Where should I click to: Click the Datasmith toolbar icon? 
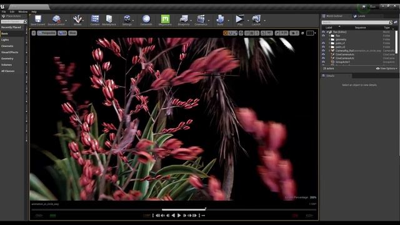click(146, 19)
